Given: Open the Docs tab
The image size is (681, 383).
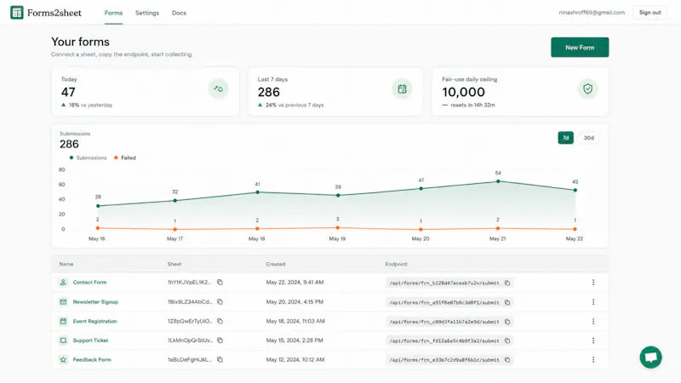Looking at the screenshot, I should 179,13.
